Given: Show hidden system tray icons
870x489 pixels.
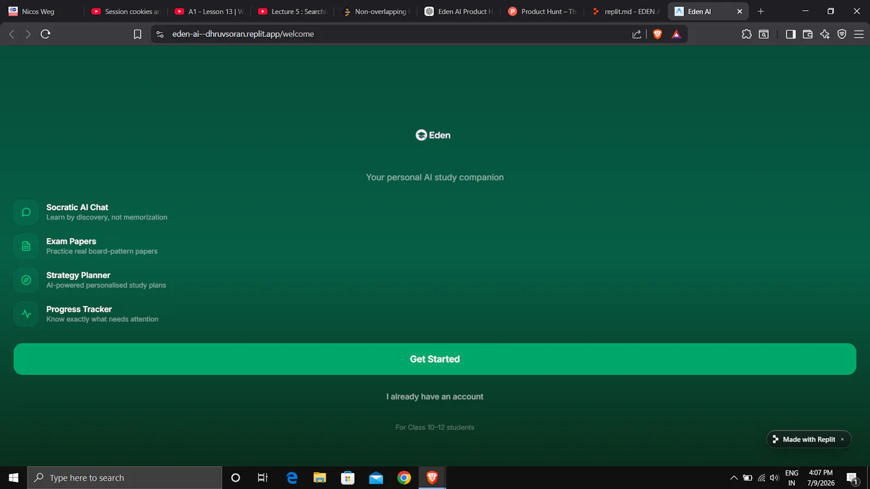Looking at the screenshot, I should (734, 478).
